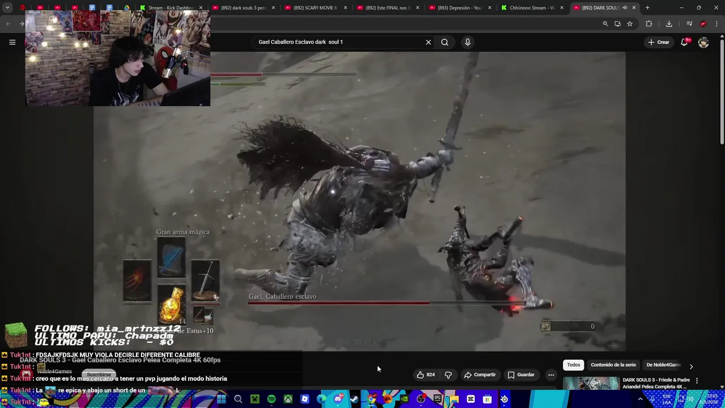Viewport: 725px width, 408px height.
Task: Expand more filter chips with right arrow
Action: coord(691,367)
